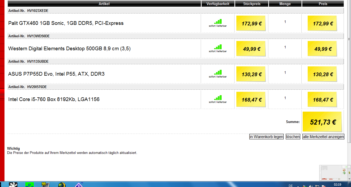Open the green P icon in taskbar
351x187 pixels.
29,185
